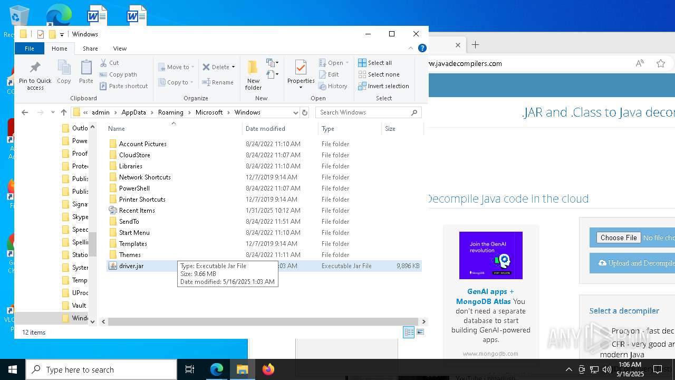Screen dimensions: 675x380
Task: Select the Account Pictures folder
Action: coord(142,144)
